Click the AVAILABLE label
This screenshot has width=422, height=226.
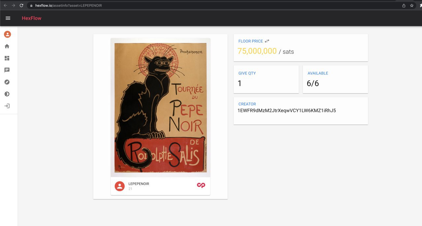click(318, 73)
